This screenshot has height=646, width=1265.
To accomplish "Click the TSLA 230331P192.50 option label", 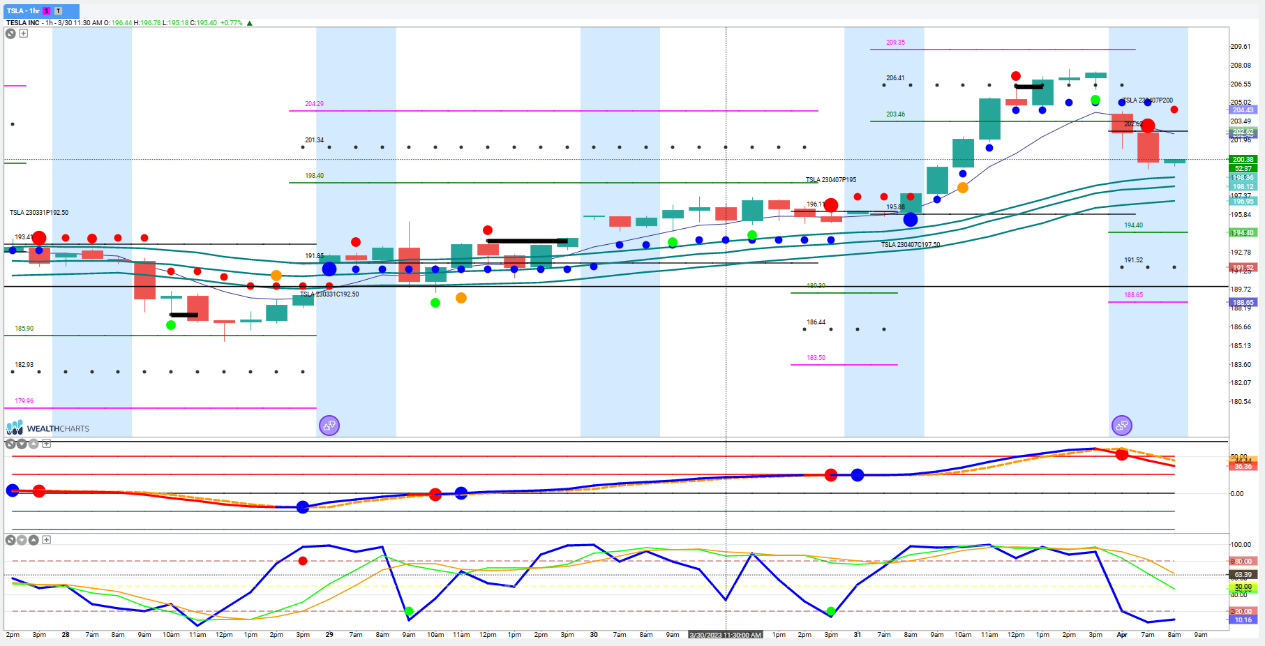I will click(x=39, y=213).
